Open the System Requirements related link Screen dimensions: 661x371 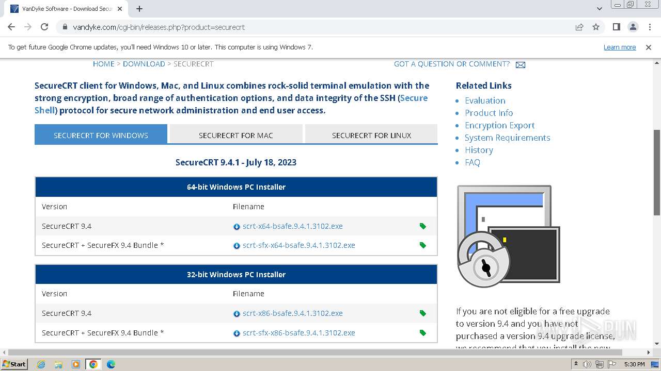coord(507,138)
